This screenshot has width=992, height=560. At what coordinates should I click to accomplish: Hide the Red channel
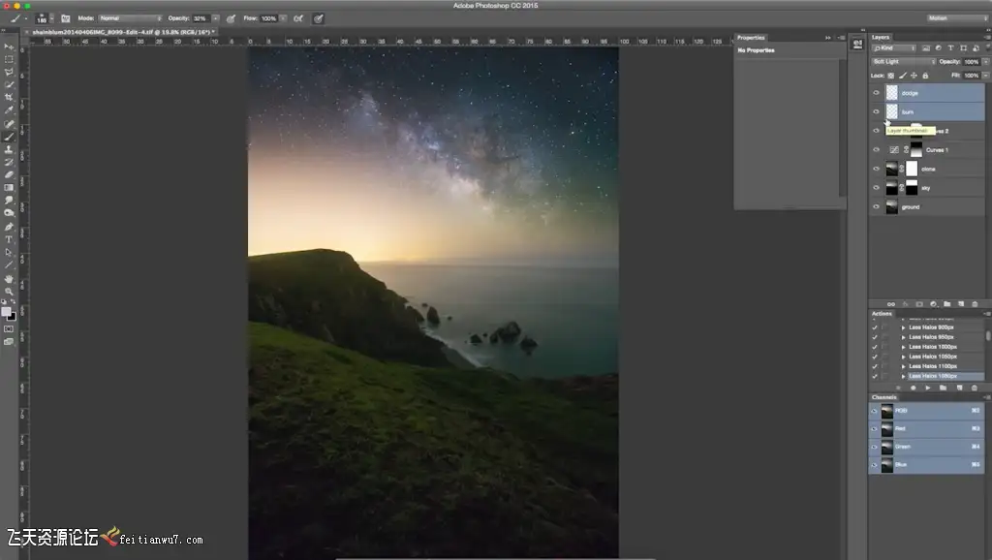[x=875, y=428]
